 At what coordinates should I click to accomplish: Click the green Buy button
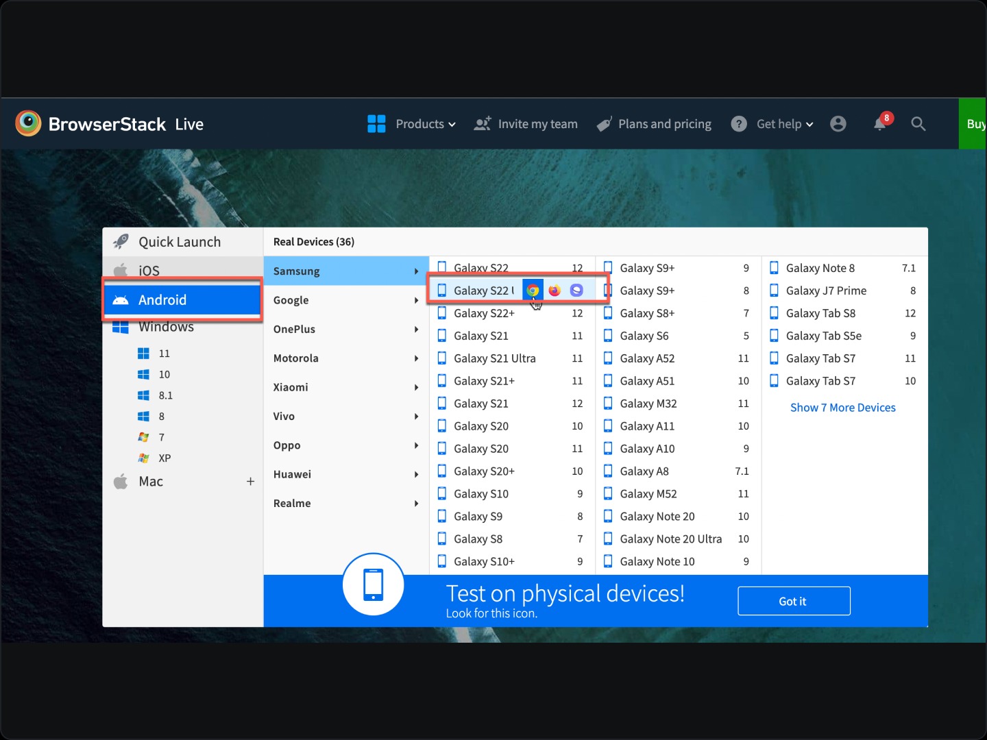coord(973,124)
